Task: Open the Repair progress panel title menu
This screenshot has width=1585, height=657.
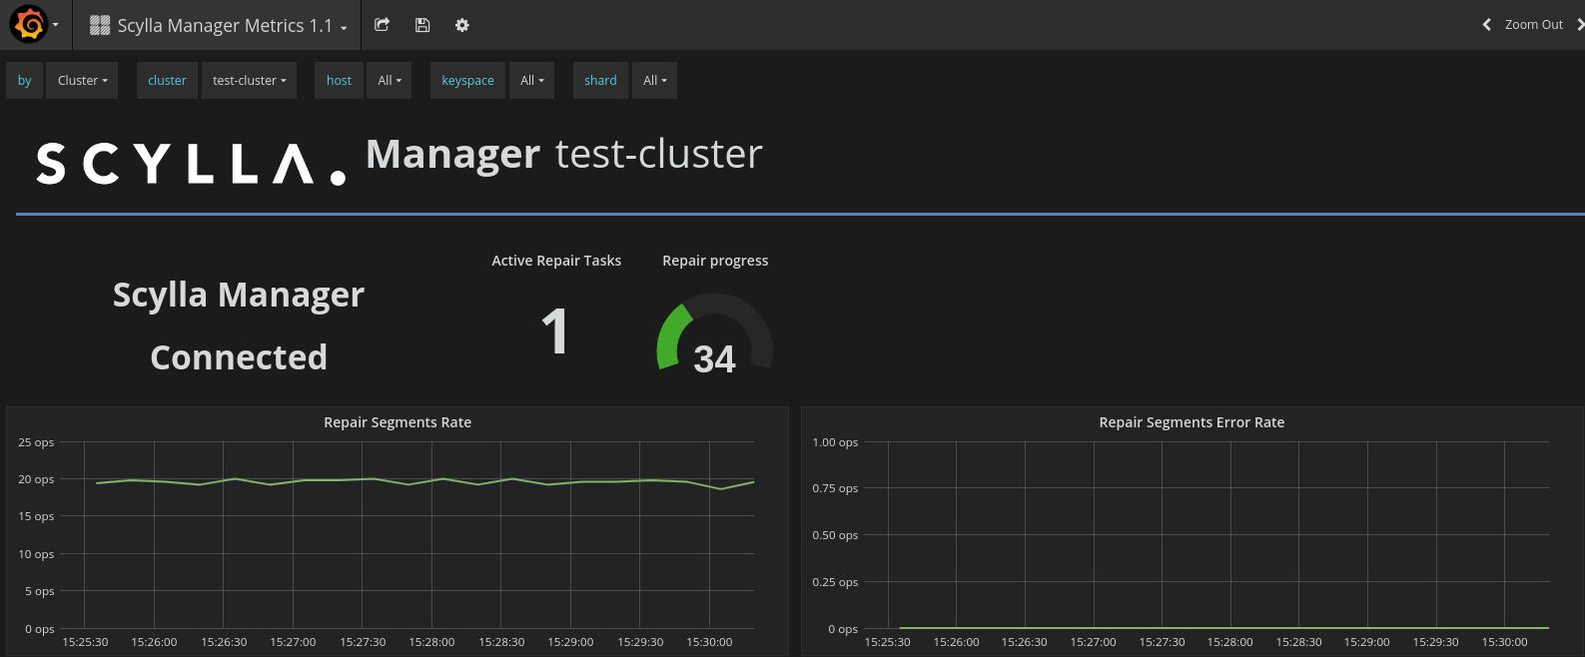Action: pyautogui.click(x=715, y=261)
